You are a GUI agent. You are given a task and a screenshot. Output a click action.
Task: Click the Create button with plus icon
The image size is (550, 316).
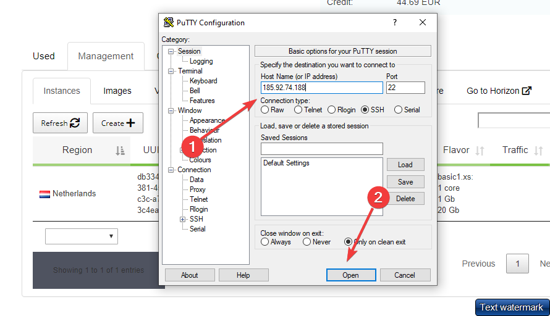118,123
